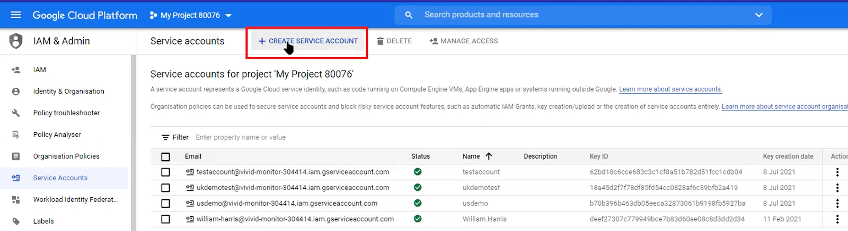848x231 pixels.
Task: Toggle the select-all checkbox in table header
Action: 165,157
